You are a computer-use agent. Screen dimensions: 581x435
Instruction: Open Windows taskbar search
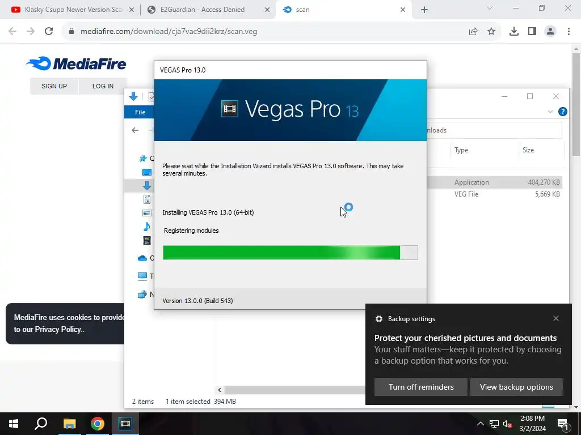pos(41,424)
